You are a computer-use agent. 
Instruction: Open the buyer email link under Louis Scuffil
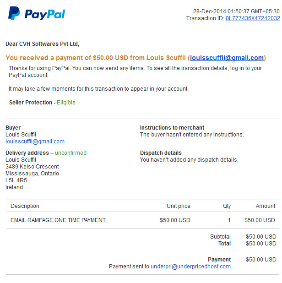click(x=35, y=141)
